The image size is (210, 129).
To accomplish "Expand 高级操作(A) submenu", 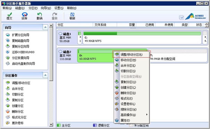I will coord(131,115).
